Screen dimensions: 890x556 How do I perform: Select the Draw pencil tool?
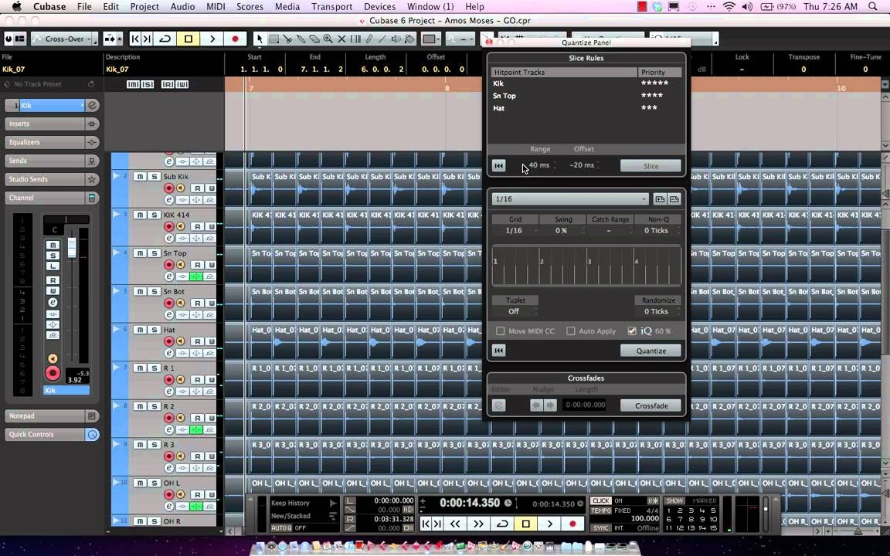point(369,39)
